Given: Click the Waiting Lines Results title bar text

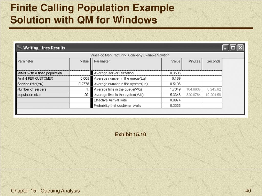Looking at the screenshot, I should pos(44,48).
